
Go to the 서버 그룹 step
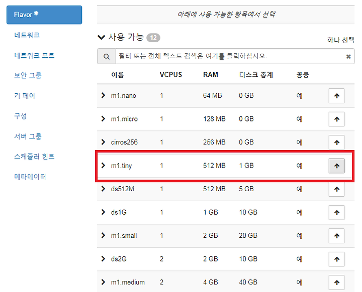(28, 136)
